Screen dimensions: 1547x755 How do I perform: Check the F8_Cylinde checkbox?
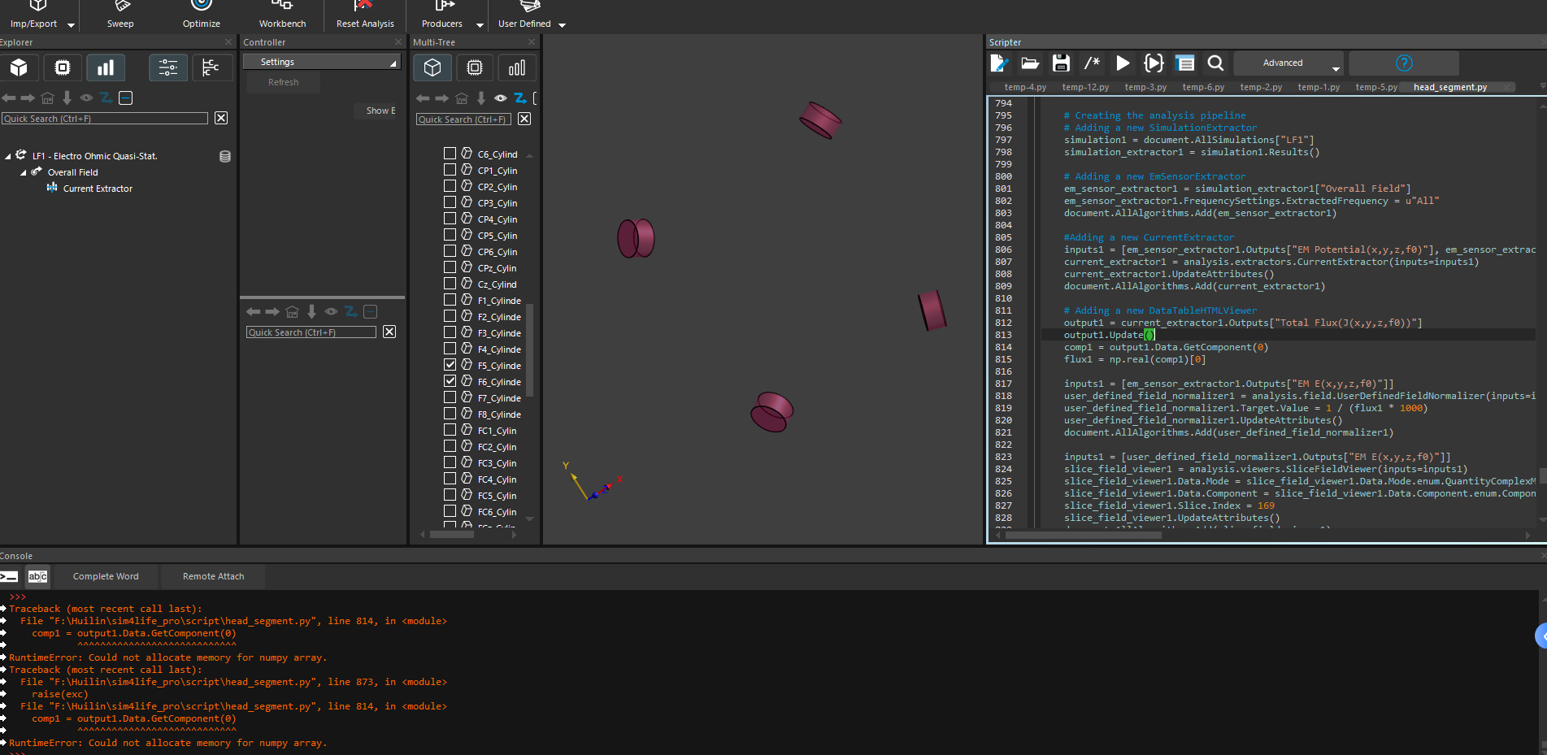coord(450,414)
